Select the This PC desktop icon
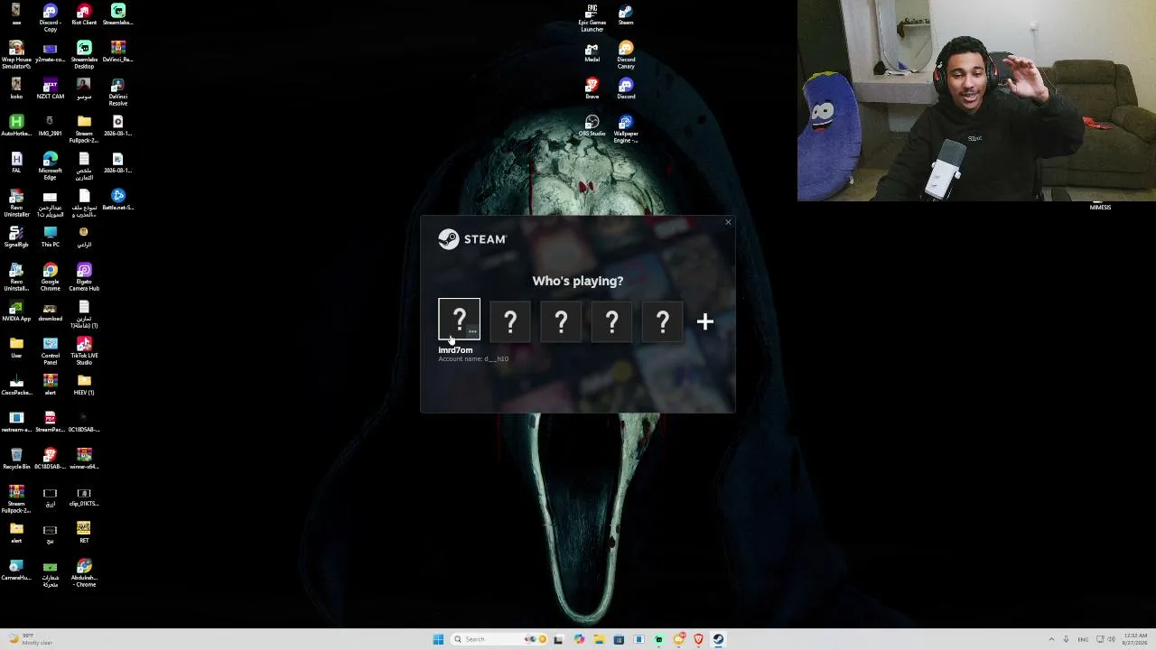This screenshot has width=1156, height=650. [x=50, y=237]
